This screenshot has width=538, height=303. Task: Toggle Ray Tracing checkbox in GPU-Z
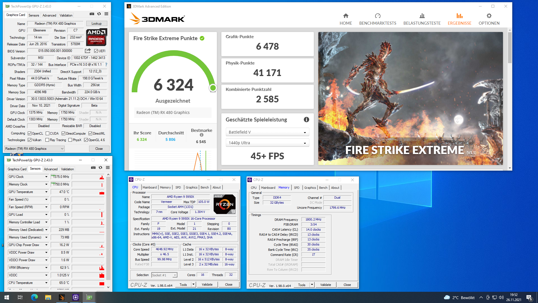pyautogui.click(x=47, y=140)
